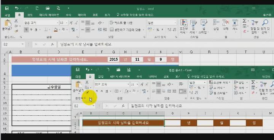This screenshot has width=274, height=140.
Task: Click day cell 9 in back window
Action: 161,60
